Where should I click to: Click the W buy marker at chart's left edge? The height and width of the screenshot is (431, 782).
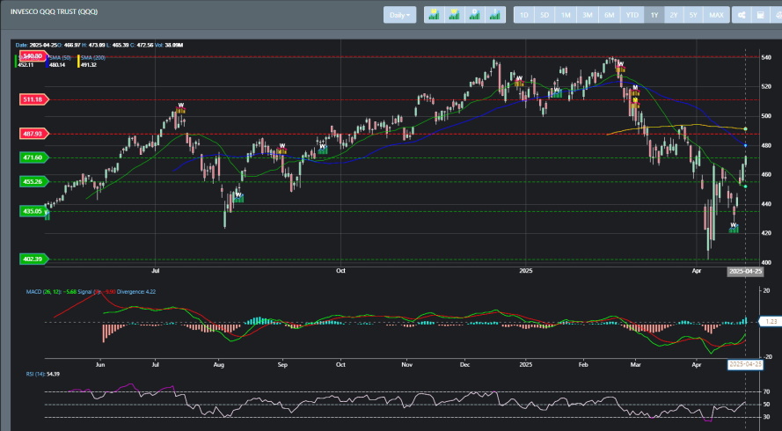(47, 215)
